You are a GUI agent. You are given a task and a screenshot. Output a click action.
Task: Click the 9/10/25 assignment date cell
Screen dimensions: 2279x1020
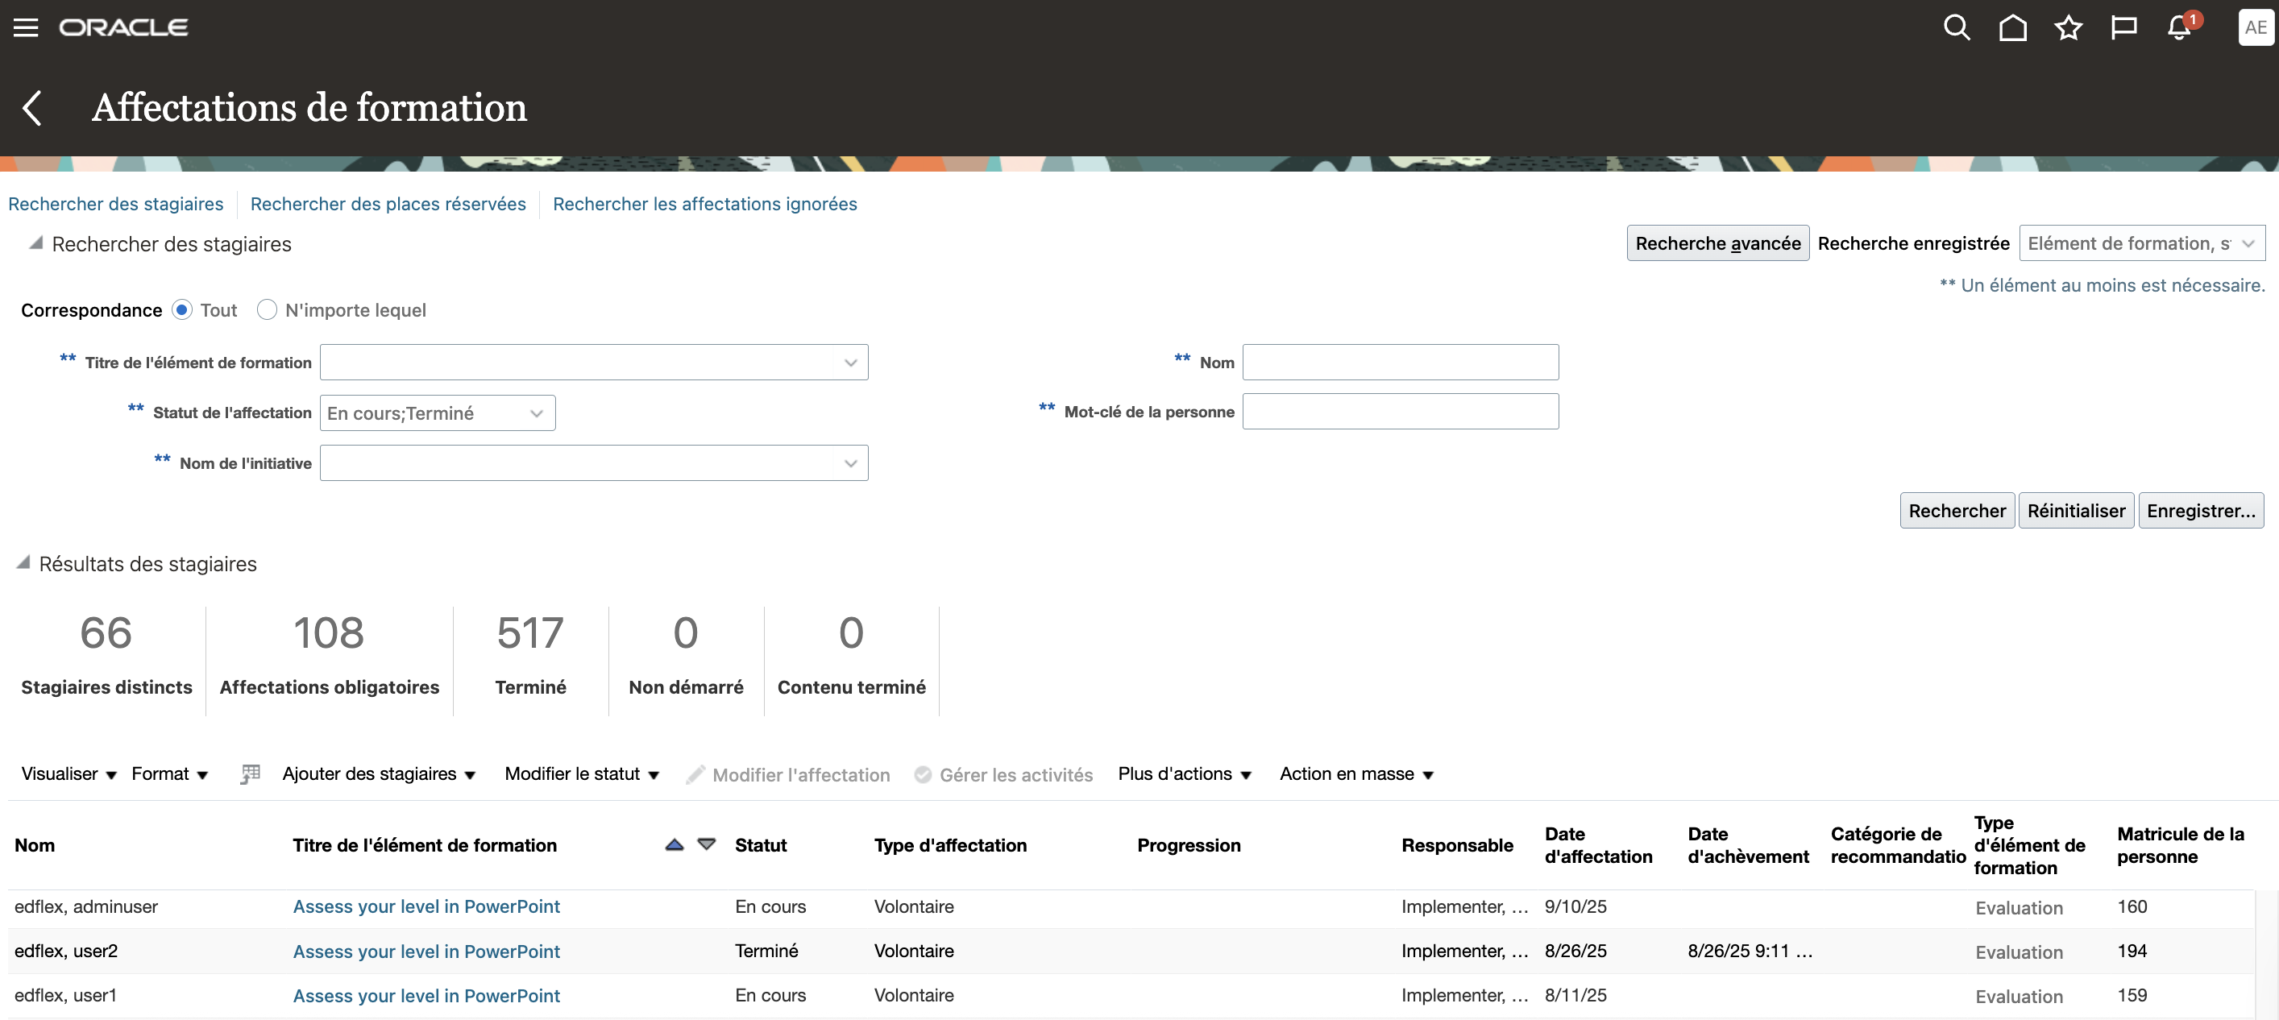1575,906
